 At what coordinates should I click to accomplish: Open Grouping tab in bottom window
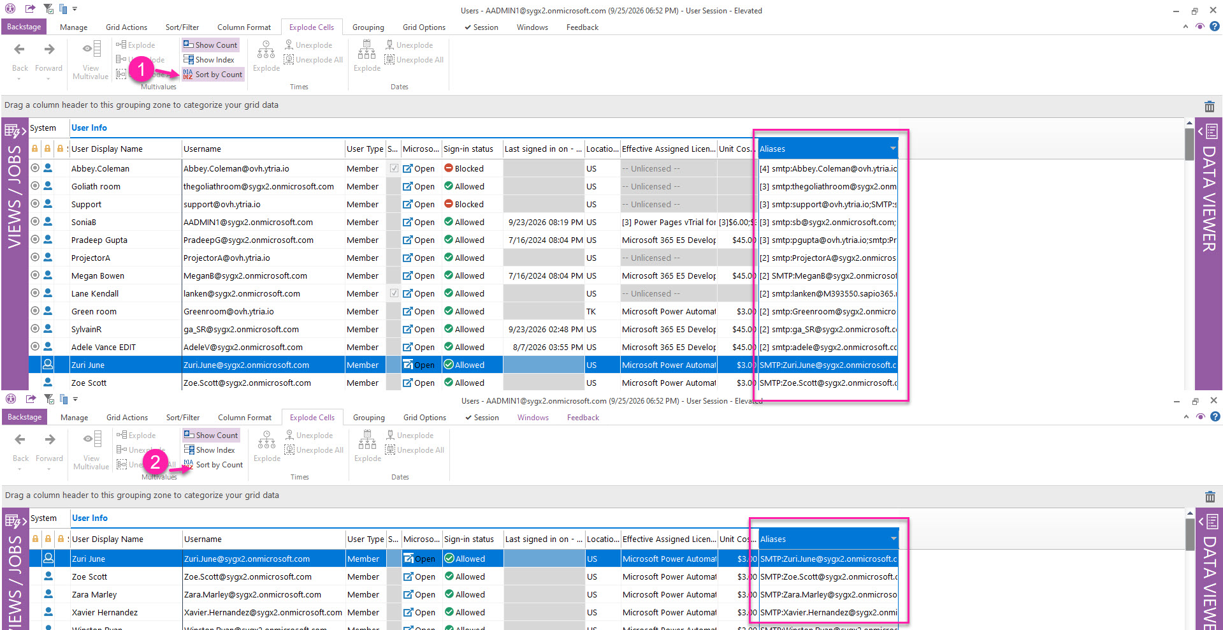(x=369, y=418)
